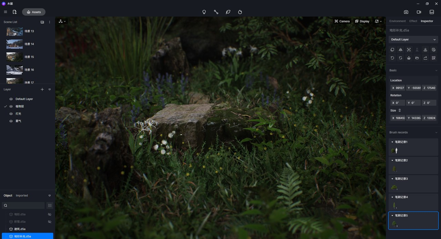Open Scene List more options menu

point(50,22)
